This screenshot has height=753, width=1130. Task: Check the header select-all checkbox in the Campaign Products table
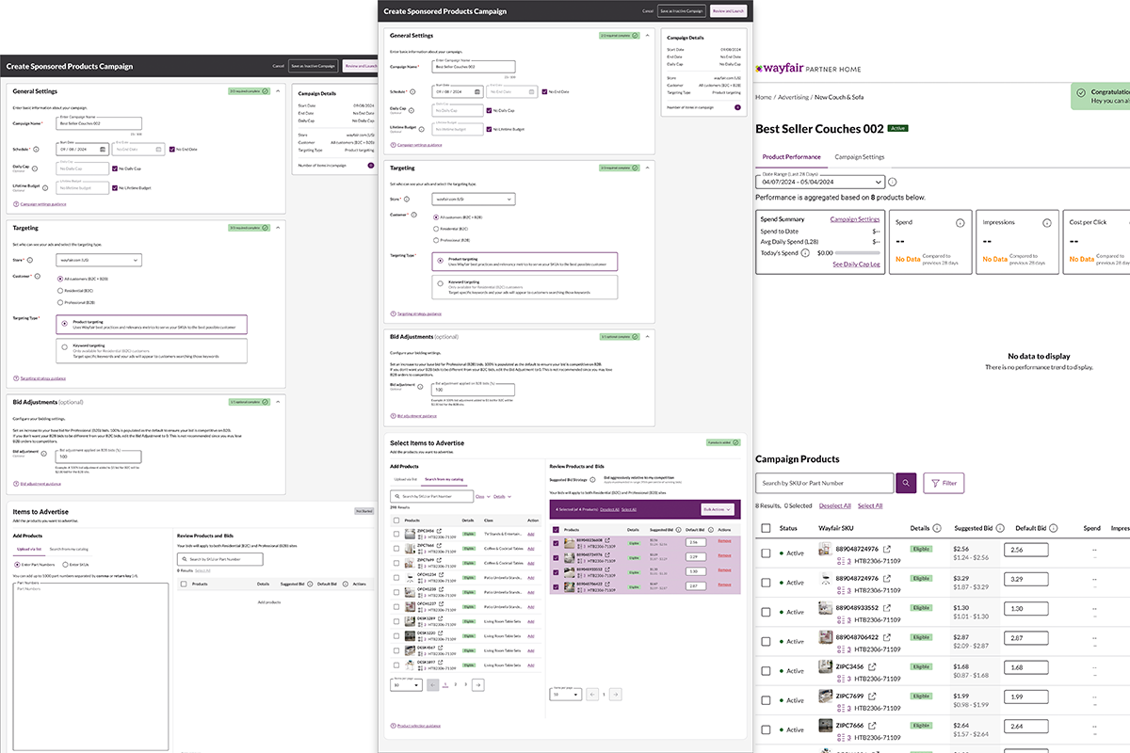click(x=766, y=529)
